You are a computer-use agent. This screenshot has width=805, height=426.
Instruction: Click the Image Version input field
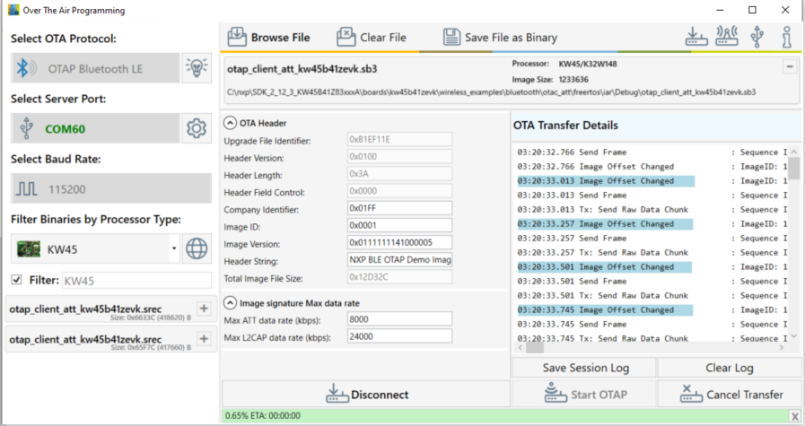(399, 243)
